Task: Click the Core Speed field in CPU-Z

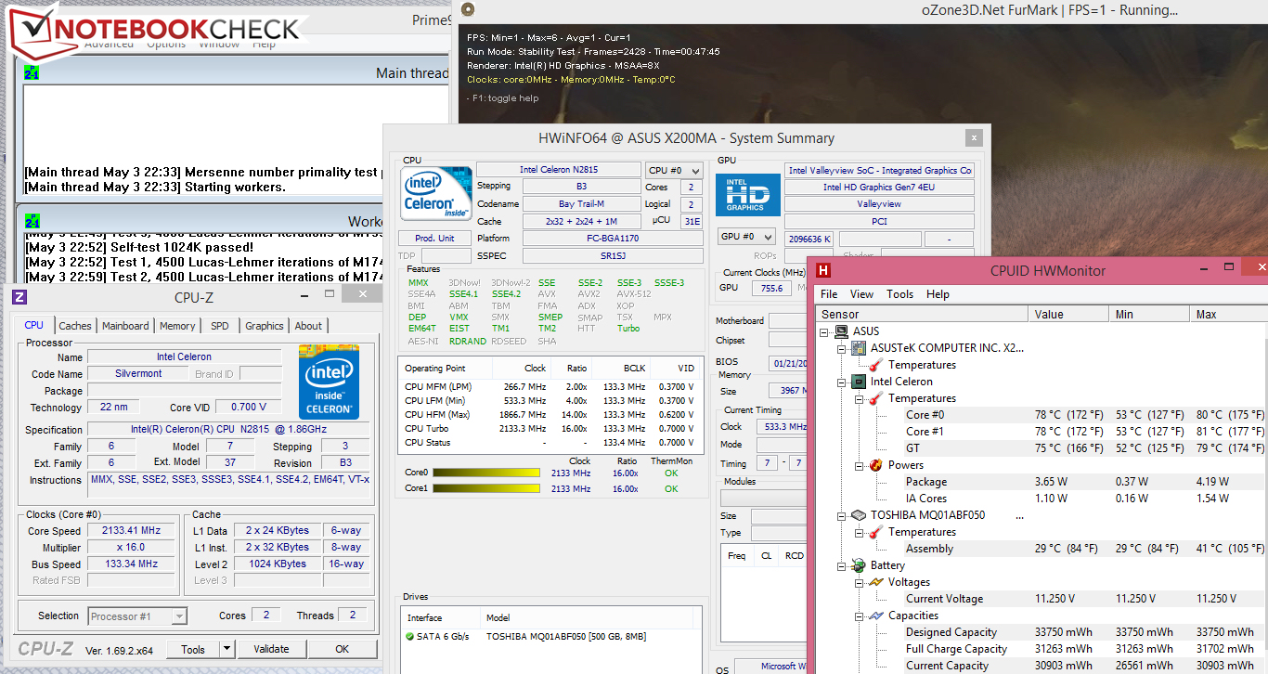Action: (x=132, y=531)
